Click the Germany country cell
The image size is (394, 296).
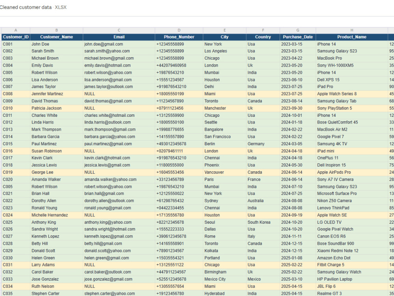click(263, 144)
